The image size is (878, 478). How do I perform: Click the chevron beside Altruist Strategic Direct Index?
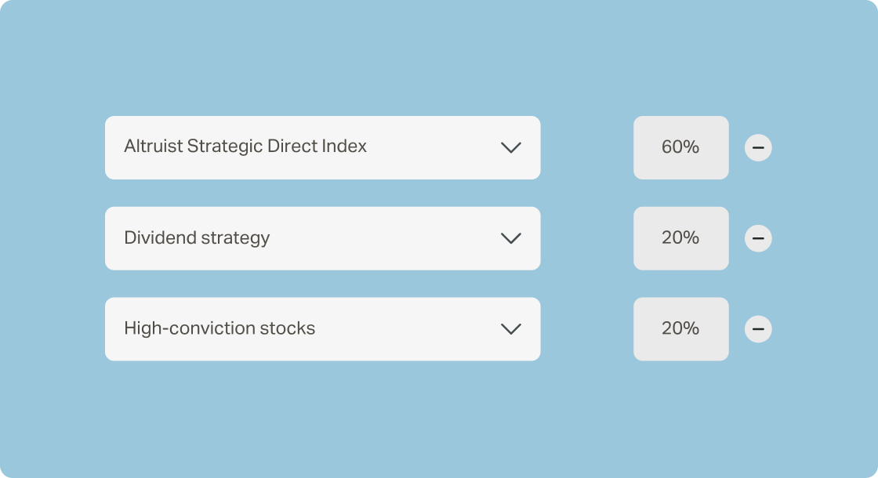[510, 148]
